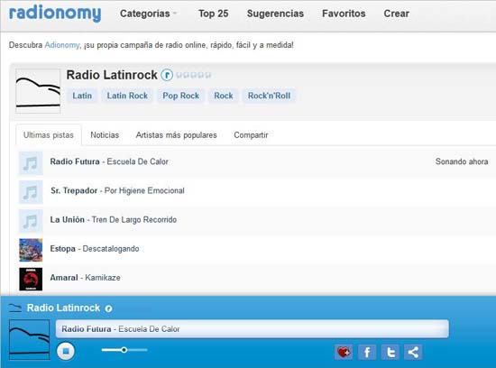The height and width of the screenshot is (368, 496).
Task: Select the Latin Rock genre tag
Action: coord(127,96)
